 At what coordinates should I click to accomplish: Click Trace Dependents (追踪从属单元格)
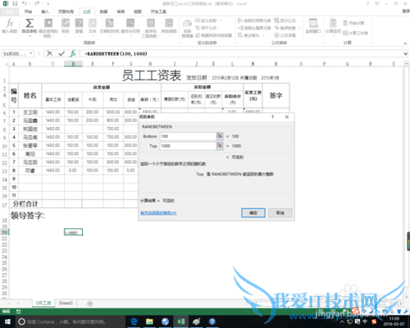254,28
